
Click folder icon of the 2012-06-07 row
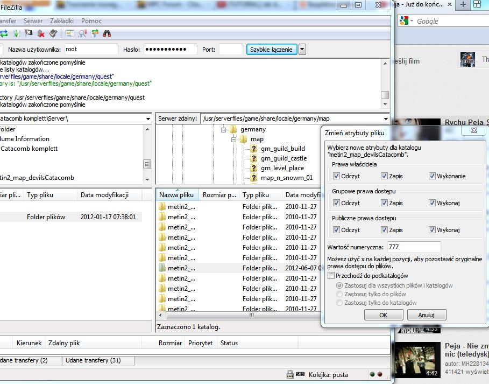pos(162,268)
